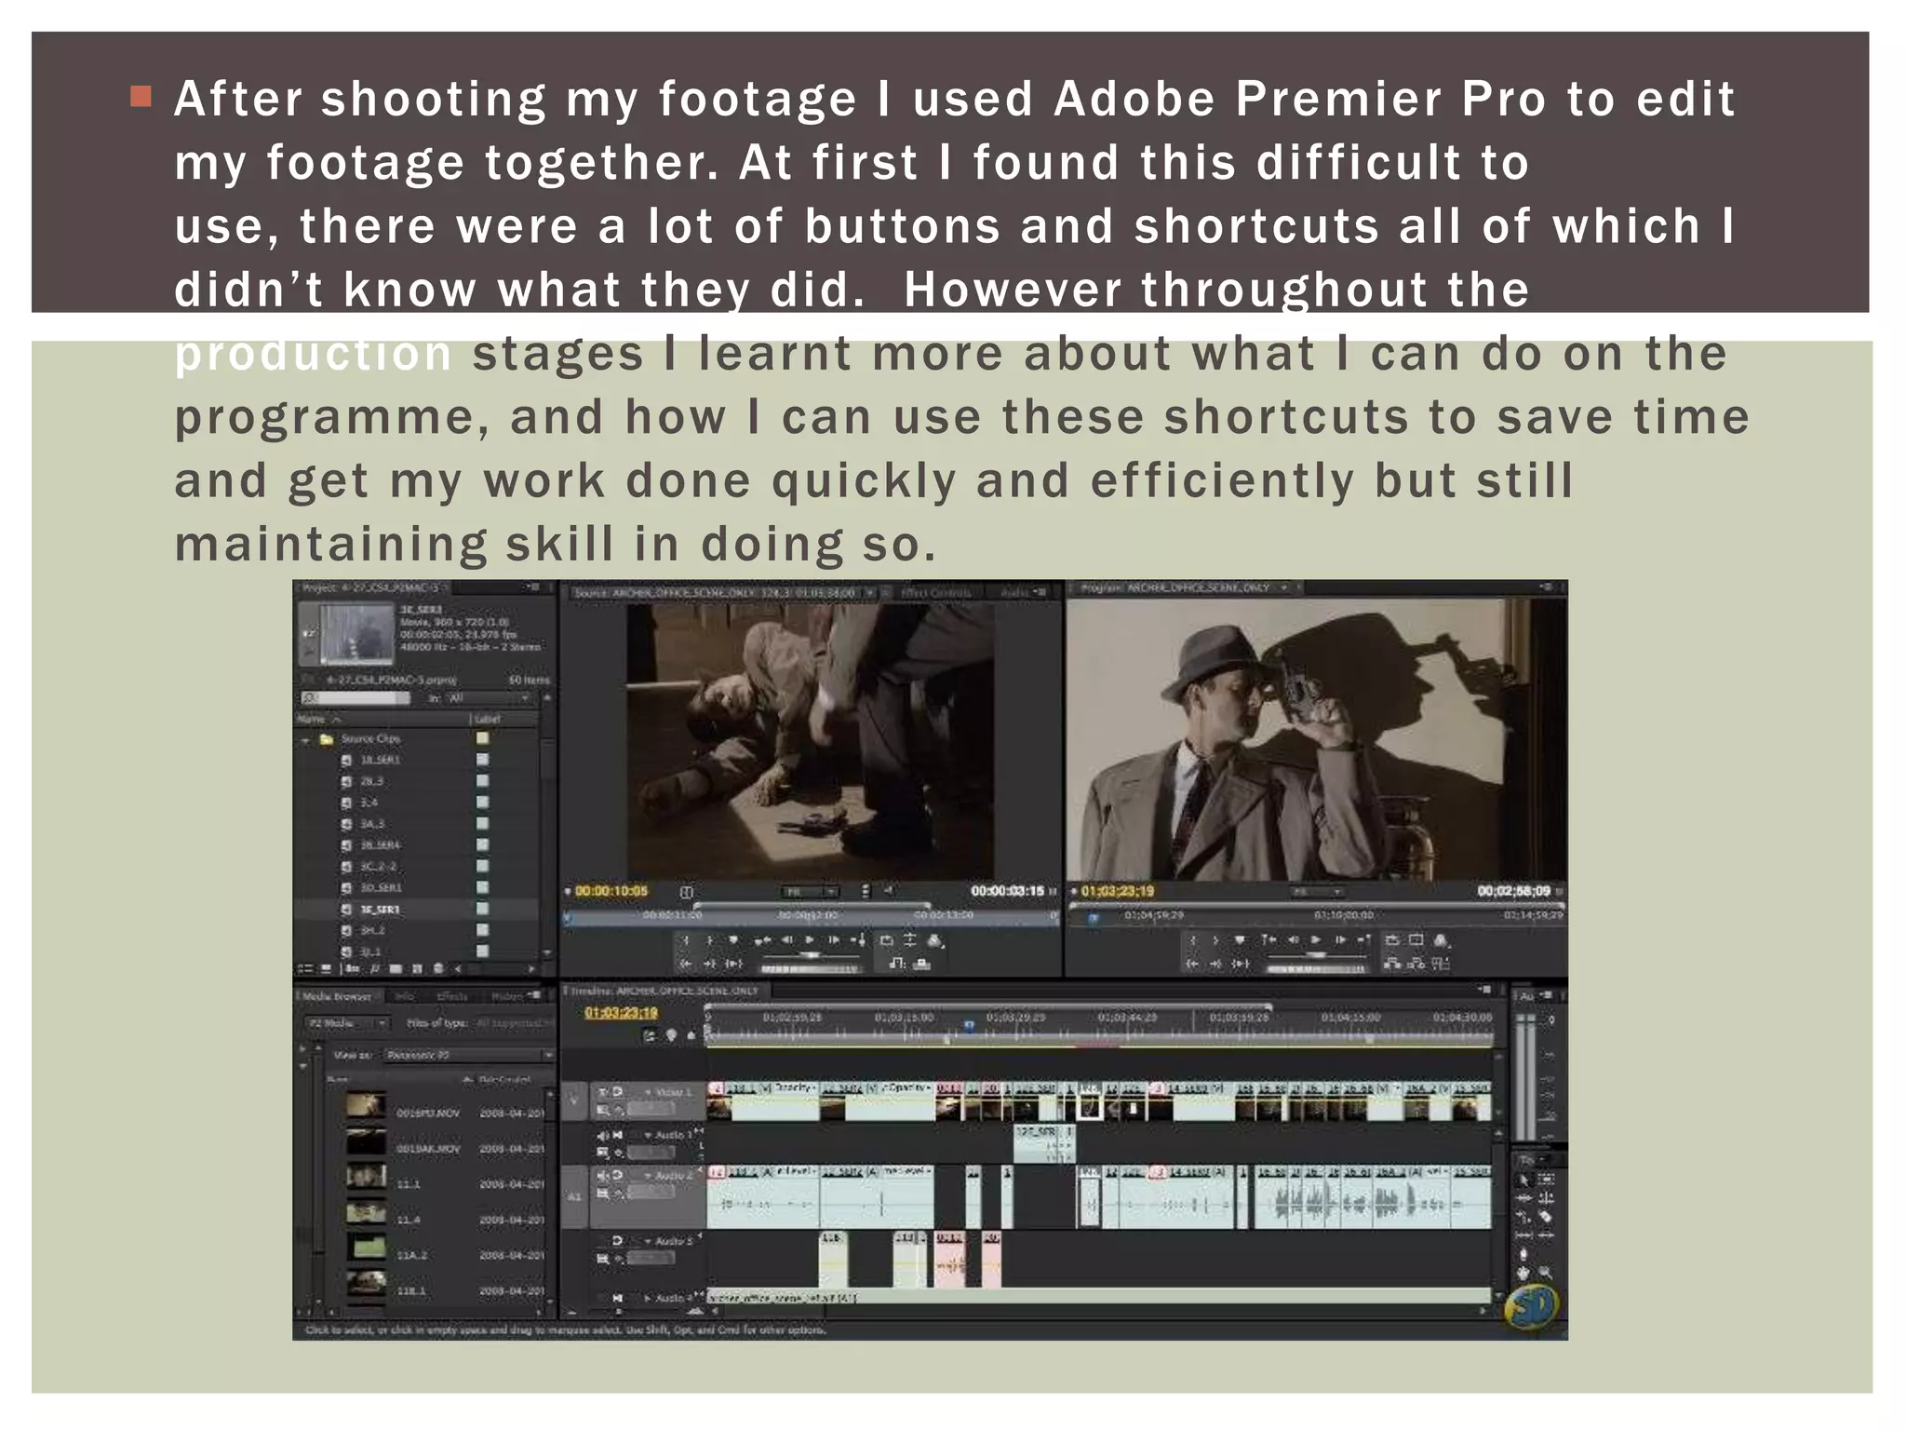The width and height of the screenshot is (1906, 1430).
Task: Step back one frame in Program monitor
Action: (x=1294, y=940)
